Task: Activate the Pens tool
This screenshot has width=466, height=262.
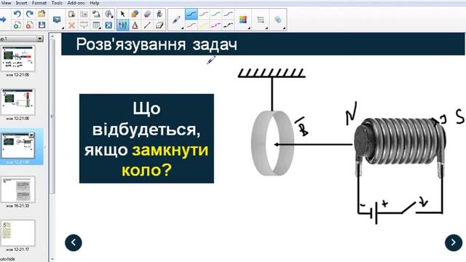Action: tap(122, 25)
